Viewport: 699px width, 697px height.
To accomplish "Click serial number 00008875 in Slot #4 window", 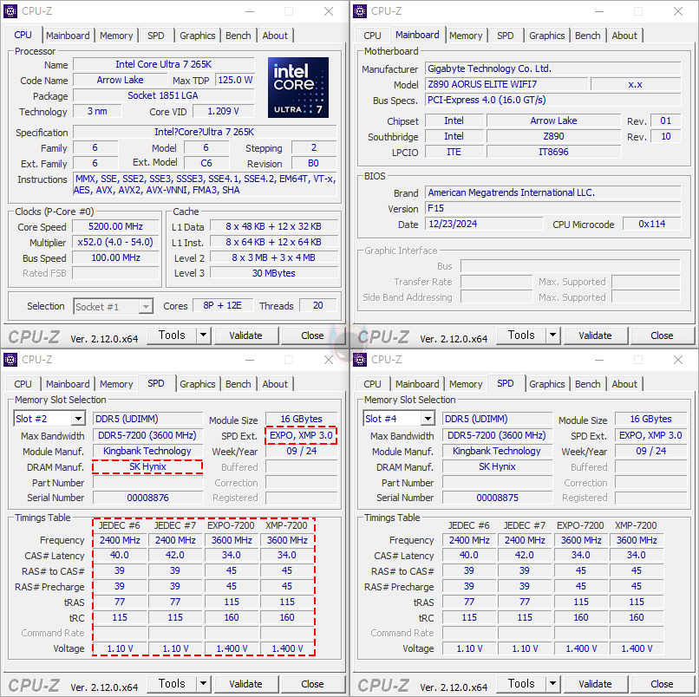I will click(497, 498).
